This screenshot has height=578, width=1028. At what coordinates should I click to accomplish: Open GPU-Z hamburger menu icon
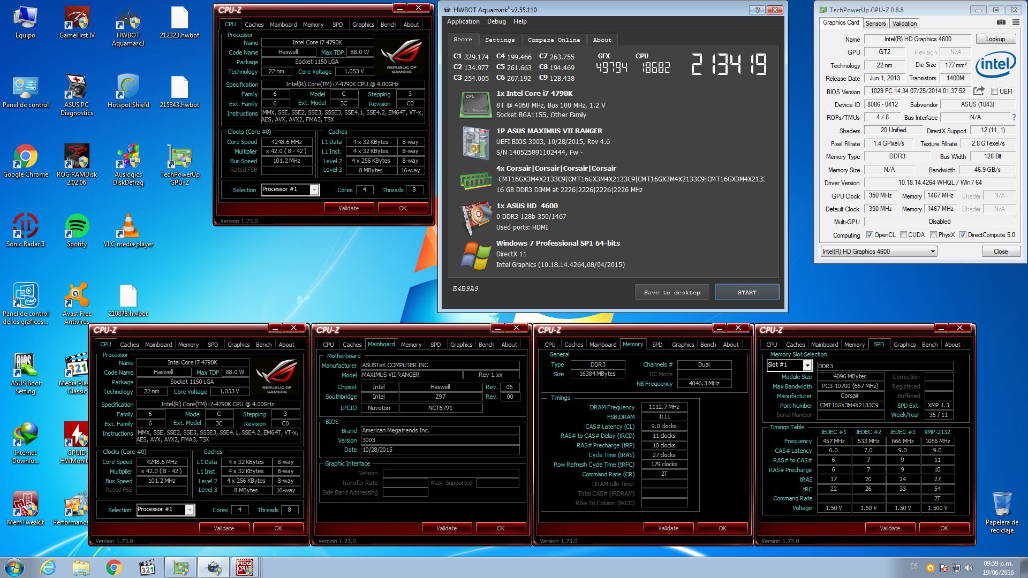[1016, 22]
